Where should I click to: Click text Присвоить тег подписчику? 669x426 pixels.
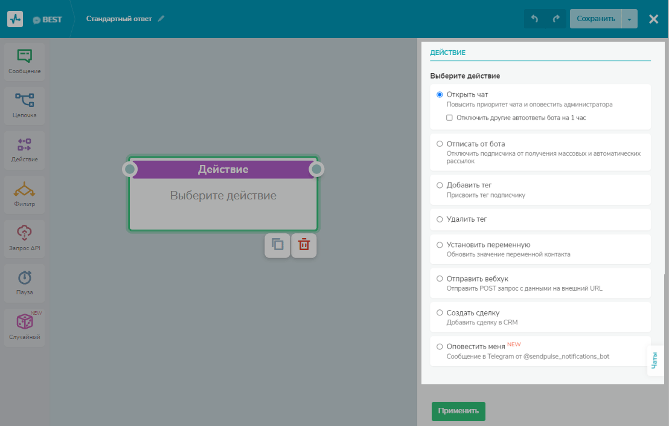pos(486,195)
